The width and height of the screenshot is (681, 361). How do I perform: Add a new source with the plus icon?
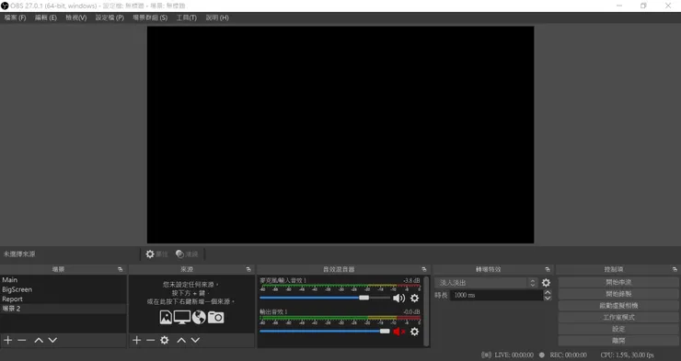(x=136, y=340)
